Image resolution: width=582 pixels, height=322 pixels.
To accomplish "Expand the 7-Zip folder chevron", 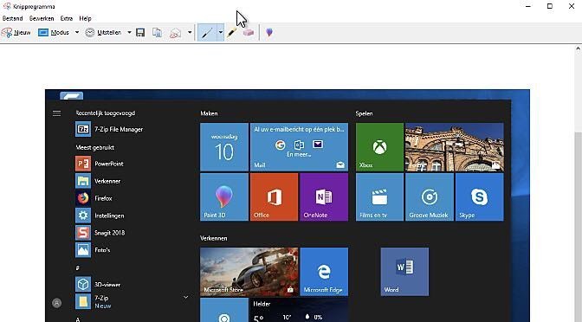I will click(185, 297).
